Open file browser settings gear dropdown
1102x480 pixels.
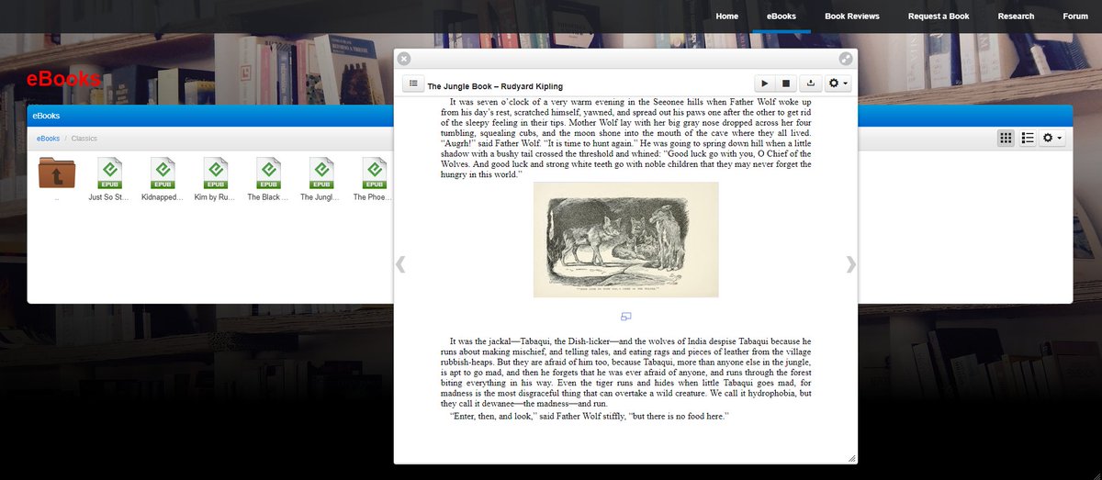pos(1052,138)
